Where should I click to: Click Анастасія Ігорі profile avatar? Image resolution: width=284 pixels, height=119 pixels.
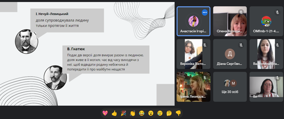pyautogui.click(x=193, y=21)
